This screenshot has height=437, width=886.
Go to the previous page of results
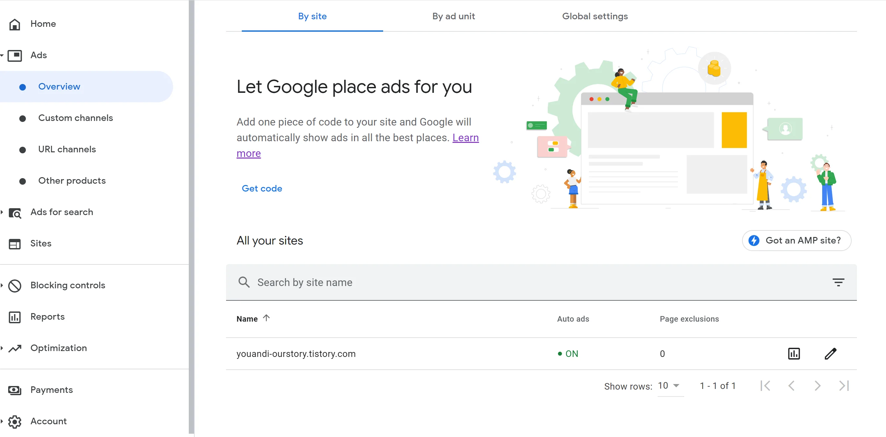tap(791, 385)
